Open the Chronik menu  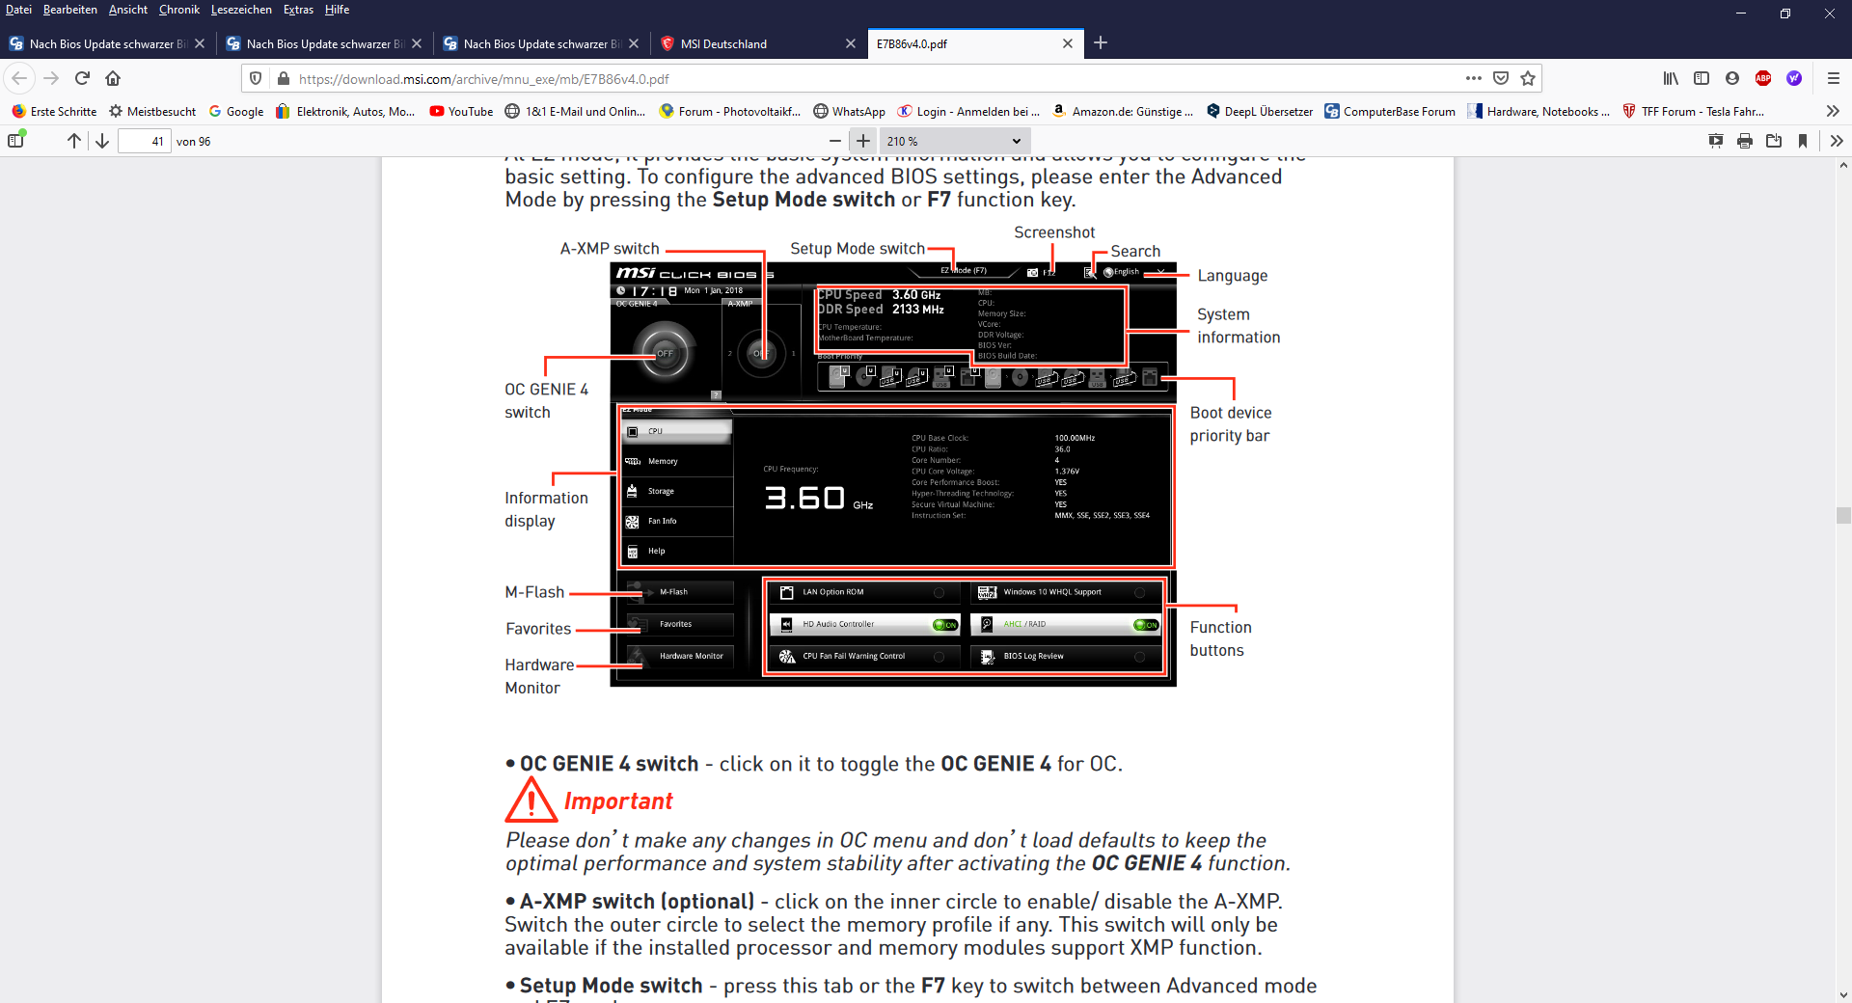click(179, 10)
